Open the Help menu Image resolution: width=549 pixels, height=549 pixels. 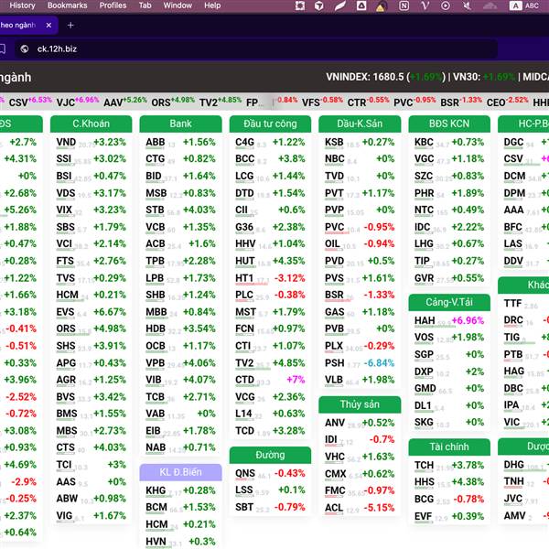212,5
